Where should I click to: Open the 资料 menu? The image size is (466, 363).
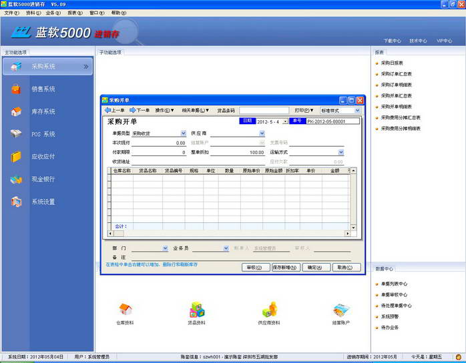(33, 13)
